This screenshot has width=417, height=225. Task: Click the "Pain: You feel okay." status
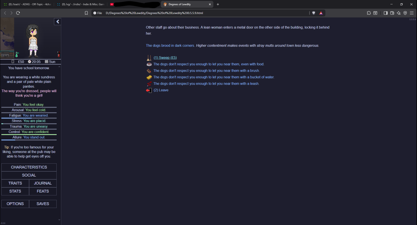[29, 105]
